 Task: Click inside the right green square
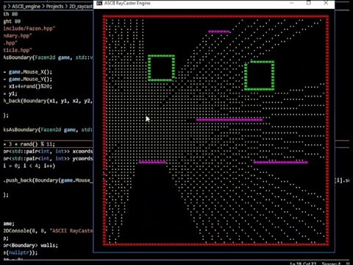260,76
